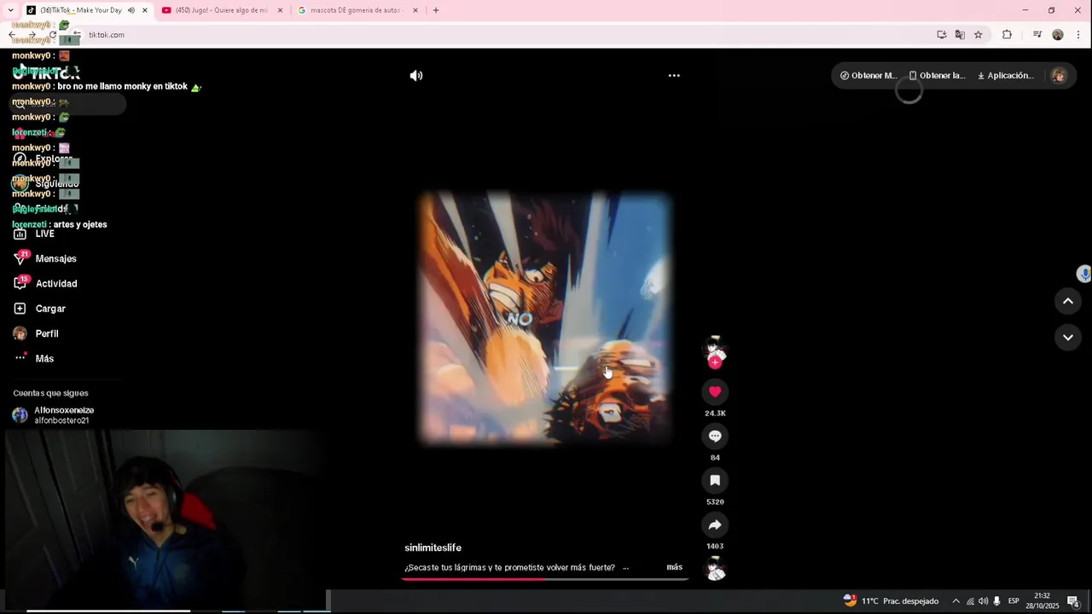Open the spinning sound disc thumbnail
This screenshot has width=1092, height=614.
(x=715, y=569)
